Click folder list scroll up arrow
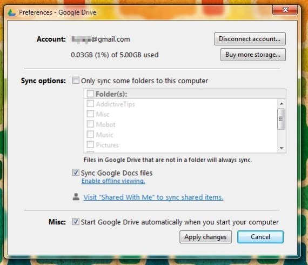The image size is (308, 265). tap(282, 104)
